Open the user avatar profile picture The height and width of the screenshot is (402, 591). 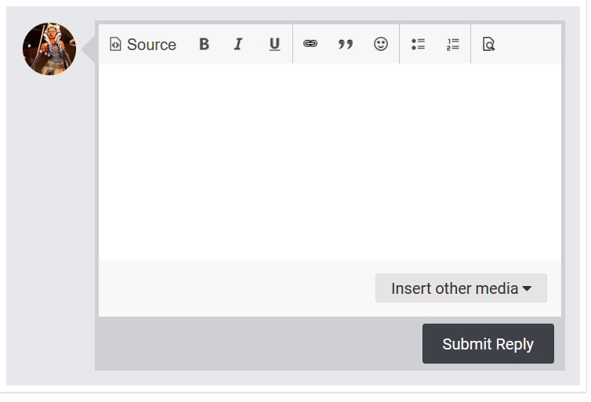coord(49,49)
